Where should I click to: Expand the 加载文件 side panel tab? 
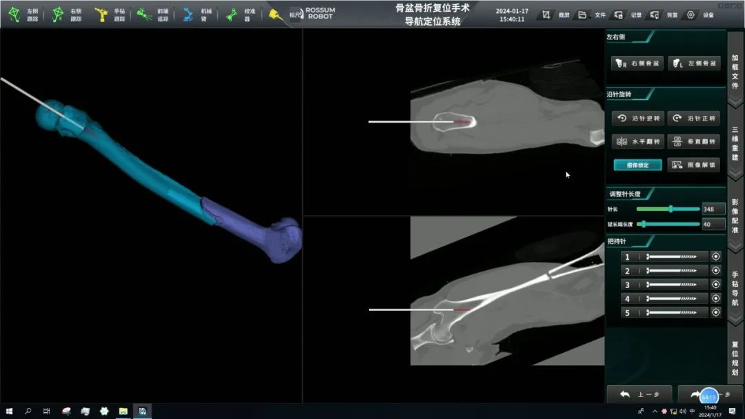pyautogui.click(x=735, y=72)
